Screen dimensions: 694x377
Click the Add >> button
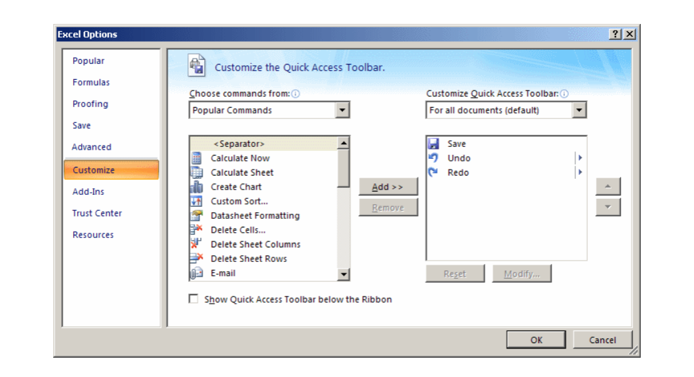pyautogui.click(x=388, y=187)
